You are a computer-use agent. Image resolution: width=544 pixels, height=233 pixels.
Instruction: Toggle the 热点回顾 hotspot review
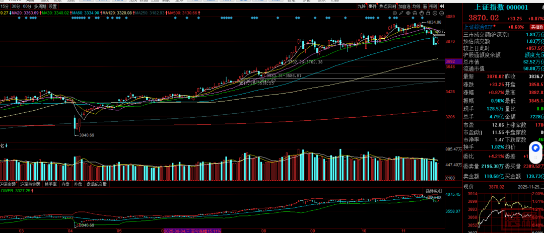(387, 6)
